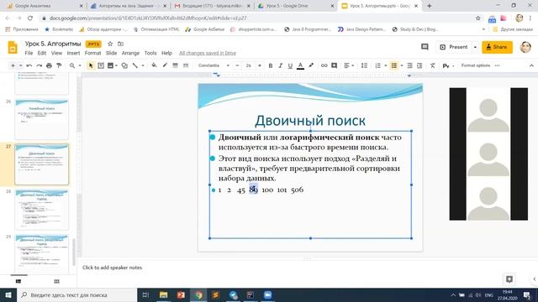Screen dimensions: 538x302
Task: Edit the font size field
Action: click(x=249, y=65)
